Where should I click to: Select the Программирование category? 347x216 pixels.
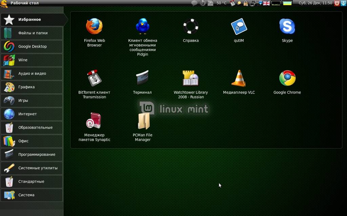pos(32,155)
